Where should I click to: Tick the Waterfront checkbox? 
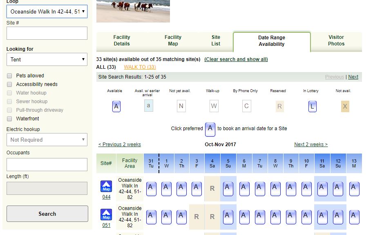[x=9, y=119]
